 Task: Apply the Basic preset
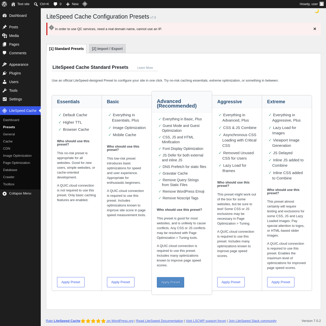point(121,282)
